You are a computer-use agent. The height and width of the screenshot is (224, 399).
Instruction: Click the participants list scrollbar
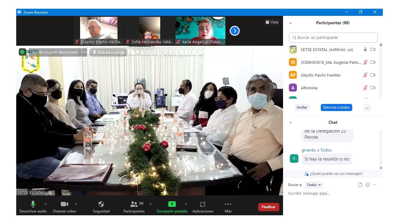point(381,72)
